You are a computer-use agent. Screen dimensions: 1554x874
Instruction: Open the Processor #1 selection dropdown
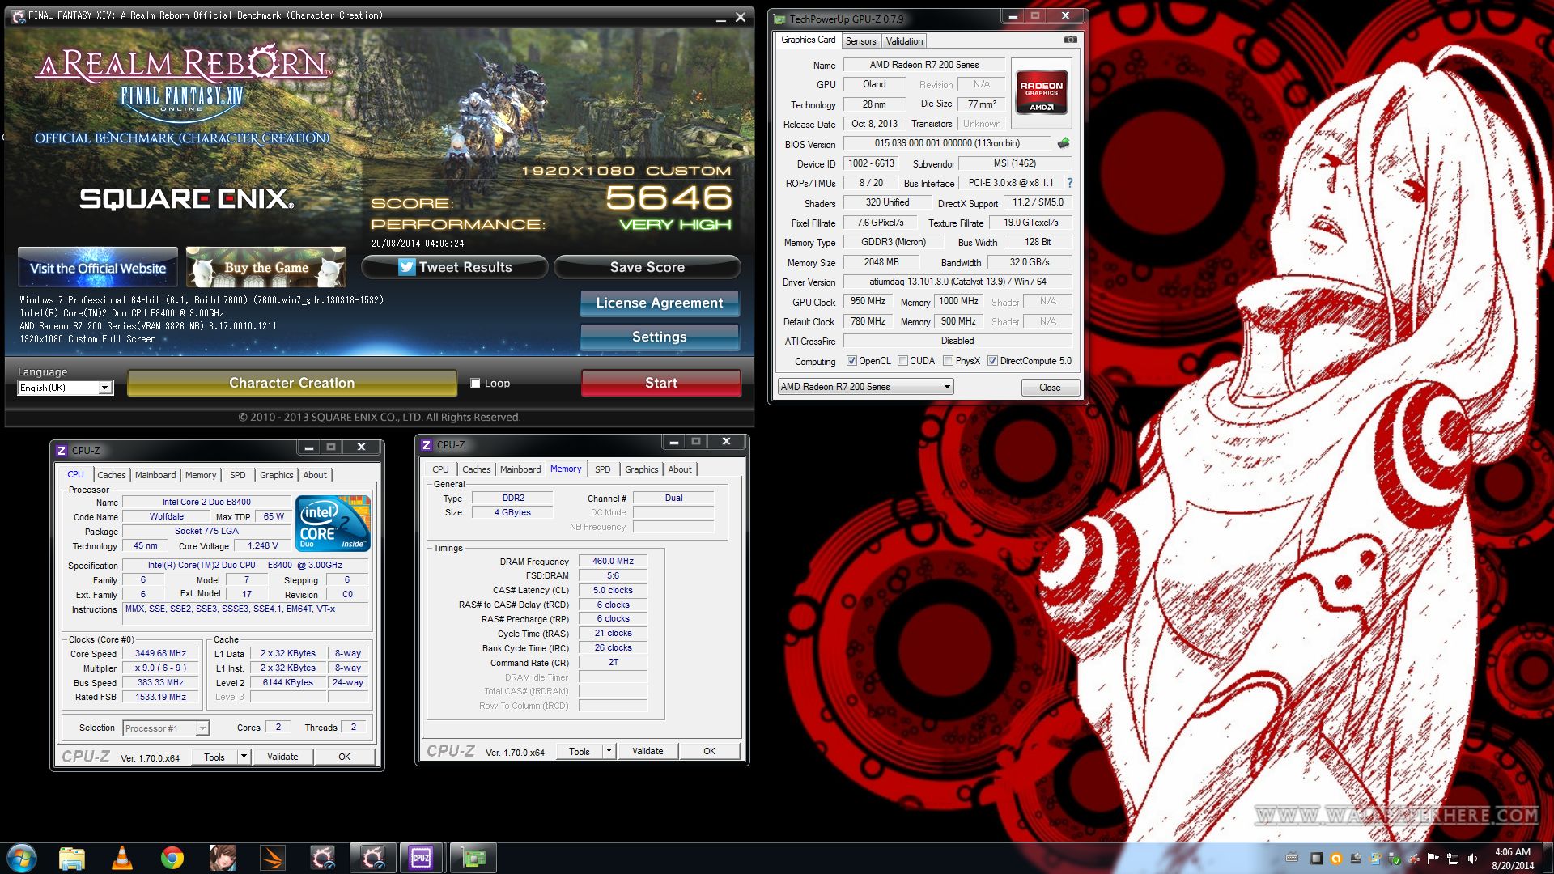click(166, 728)
